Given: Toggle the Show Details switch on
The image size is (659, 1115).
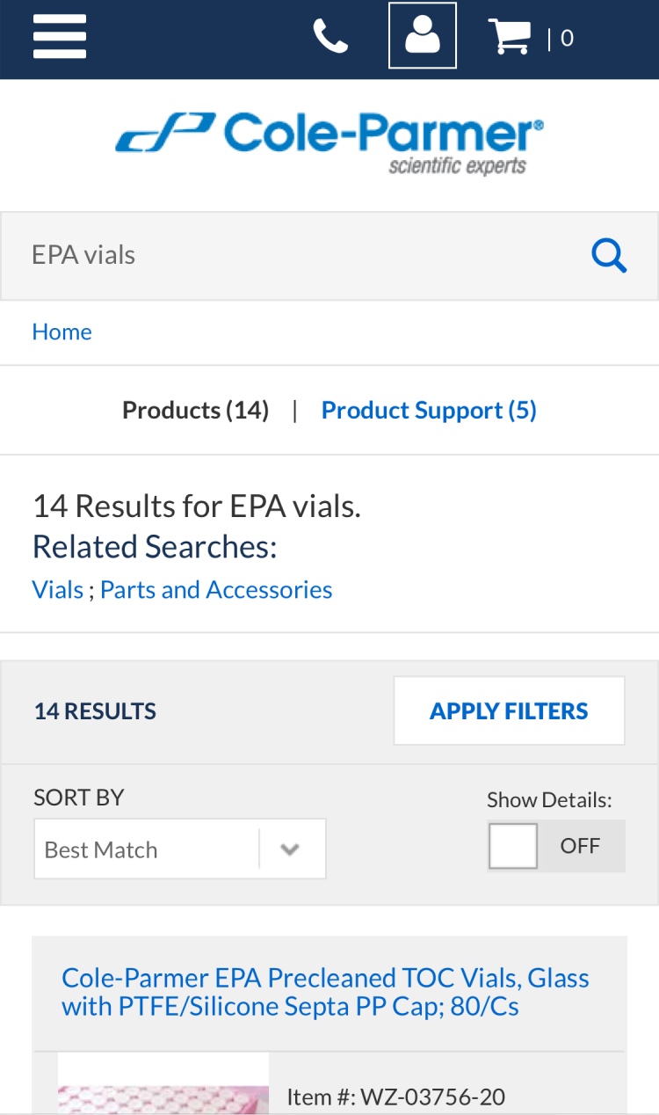Looking at the screenshot, I should [x=555, y=846].
